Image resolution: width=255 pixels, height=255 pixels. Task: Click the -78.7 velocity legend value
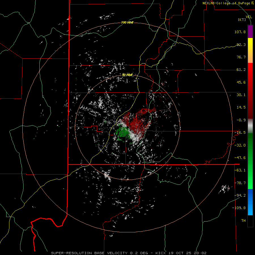tap(240, 183)
